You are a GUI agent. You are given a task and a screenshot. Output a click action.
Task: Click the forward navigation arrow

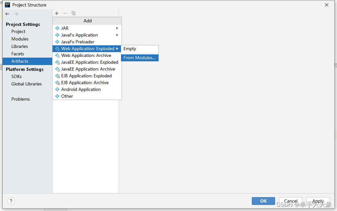pos(16,14)
